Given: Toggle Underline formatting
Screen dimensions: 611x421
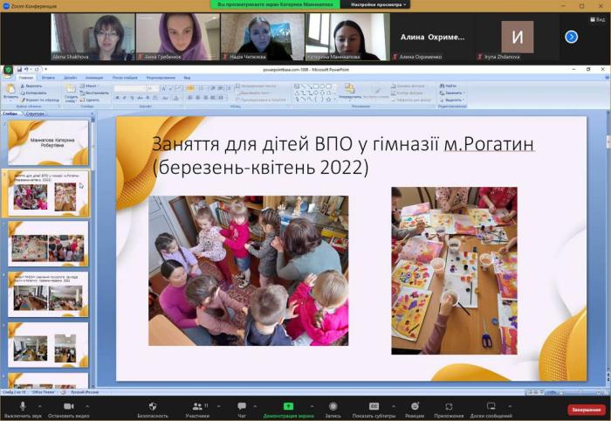Looking at the screenshot, I should [132, 98].
